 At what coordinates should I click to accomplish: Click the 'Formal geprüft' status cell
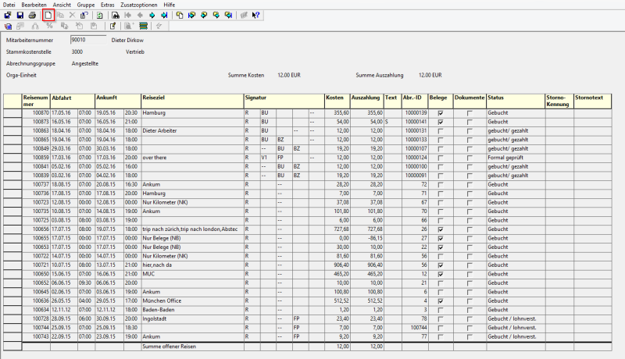516,158
